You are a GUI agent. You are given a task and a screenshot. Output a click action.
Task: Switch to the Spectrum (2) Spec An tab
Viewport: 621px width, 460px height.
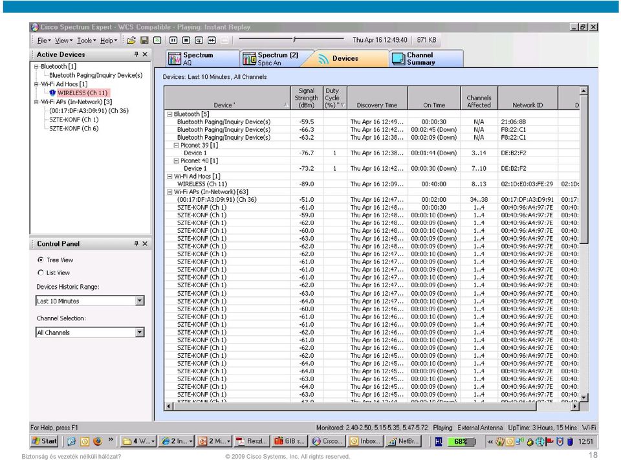pyautogui.click(x=276, y=59)
